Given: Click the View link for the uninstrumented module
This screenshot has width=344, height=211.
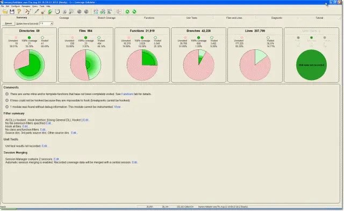Looking at the screenshot, I should pos(117,107).
